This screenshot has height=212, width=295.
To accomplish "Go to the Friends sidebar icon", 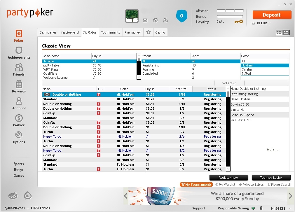I will tap(19, 67).
